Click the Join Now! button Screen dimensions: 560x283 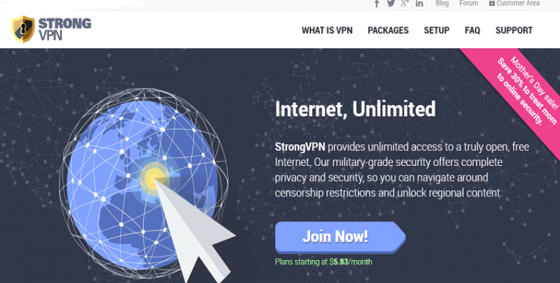coord(340,238)
